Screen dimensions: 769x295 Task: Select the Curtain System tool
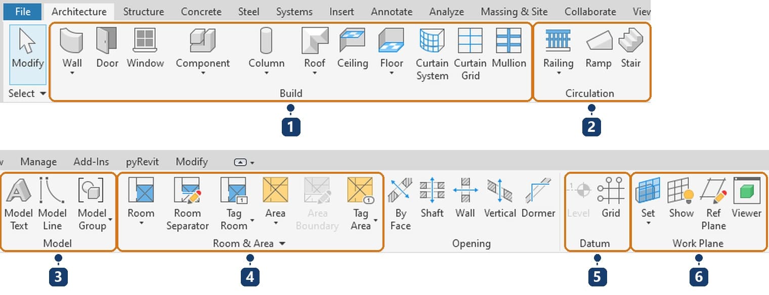(x=432, y=54)
